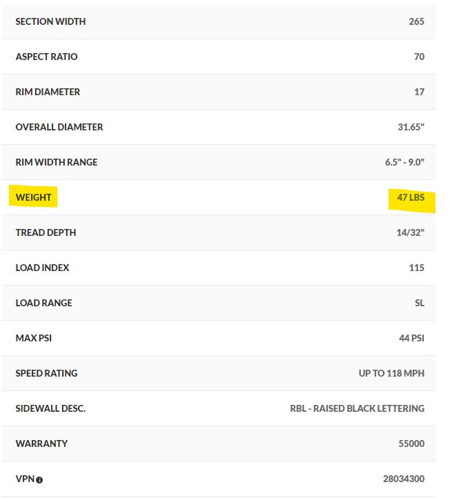Click the 6.5" - 9.0" rim width value
Image resolution: width=450 pixels, height=498 pixels.
pos(404,162)
